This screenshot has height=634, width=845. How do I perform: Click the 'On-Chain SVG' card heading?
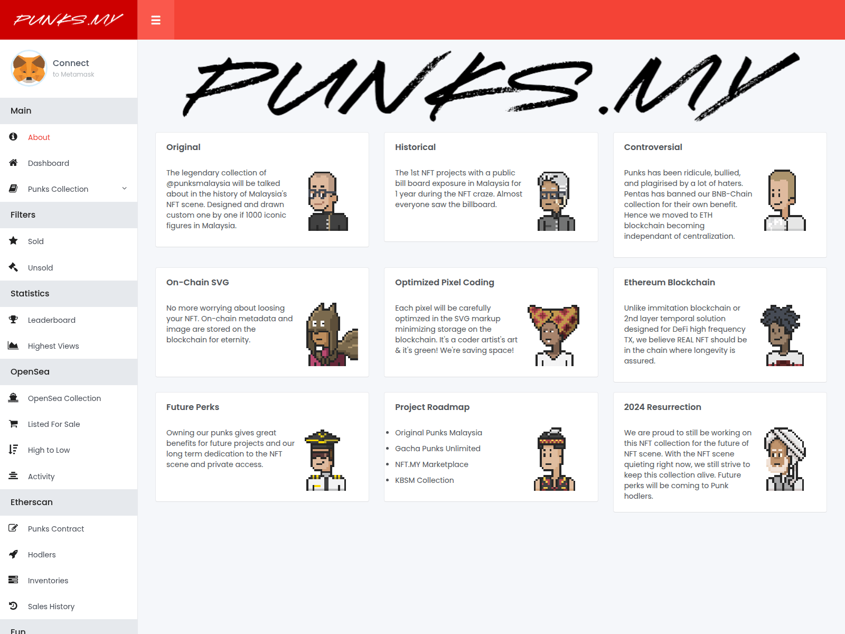pyautogui.click(x=198, y=282)
